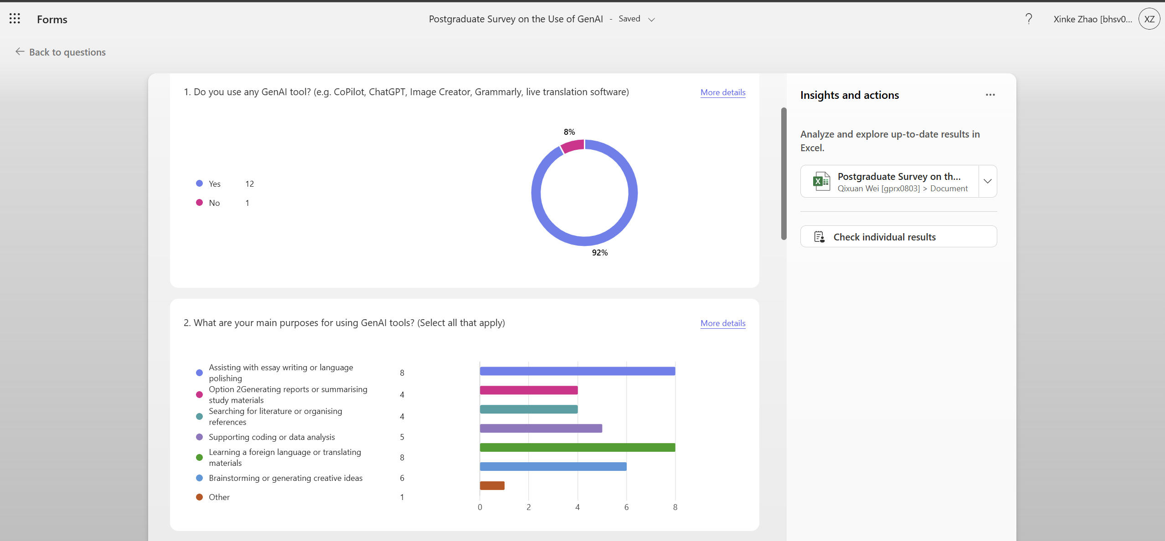Open Insights and actions more options ellipsis
1165x541 pixels.
coord(990,95)
